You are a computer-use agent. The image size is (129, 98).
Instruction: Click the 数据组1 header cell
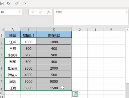(28, 35)
